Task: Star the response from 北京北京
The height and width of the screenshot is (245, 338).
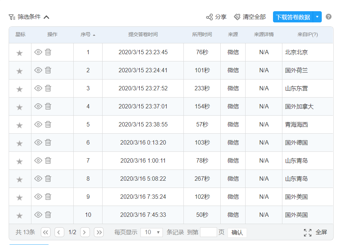Action: [x=19, y=53]
